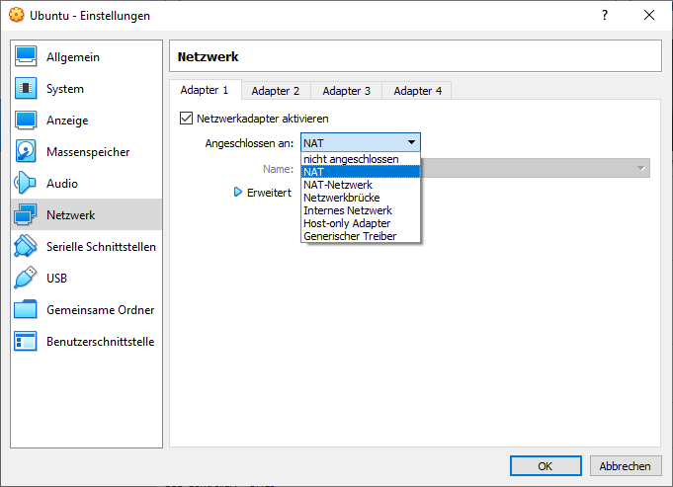This screenshot has width=673, height=487.
Task: Click Serielle Schnittstellen label in sidebar
Action: pyautogui.click(x=101, y=247)
